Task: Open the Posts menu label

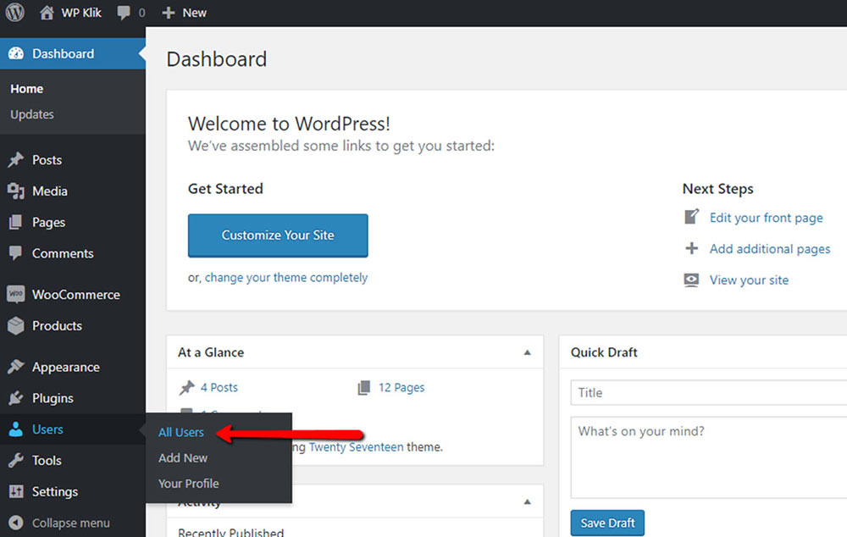Action: tap(47, 160)
